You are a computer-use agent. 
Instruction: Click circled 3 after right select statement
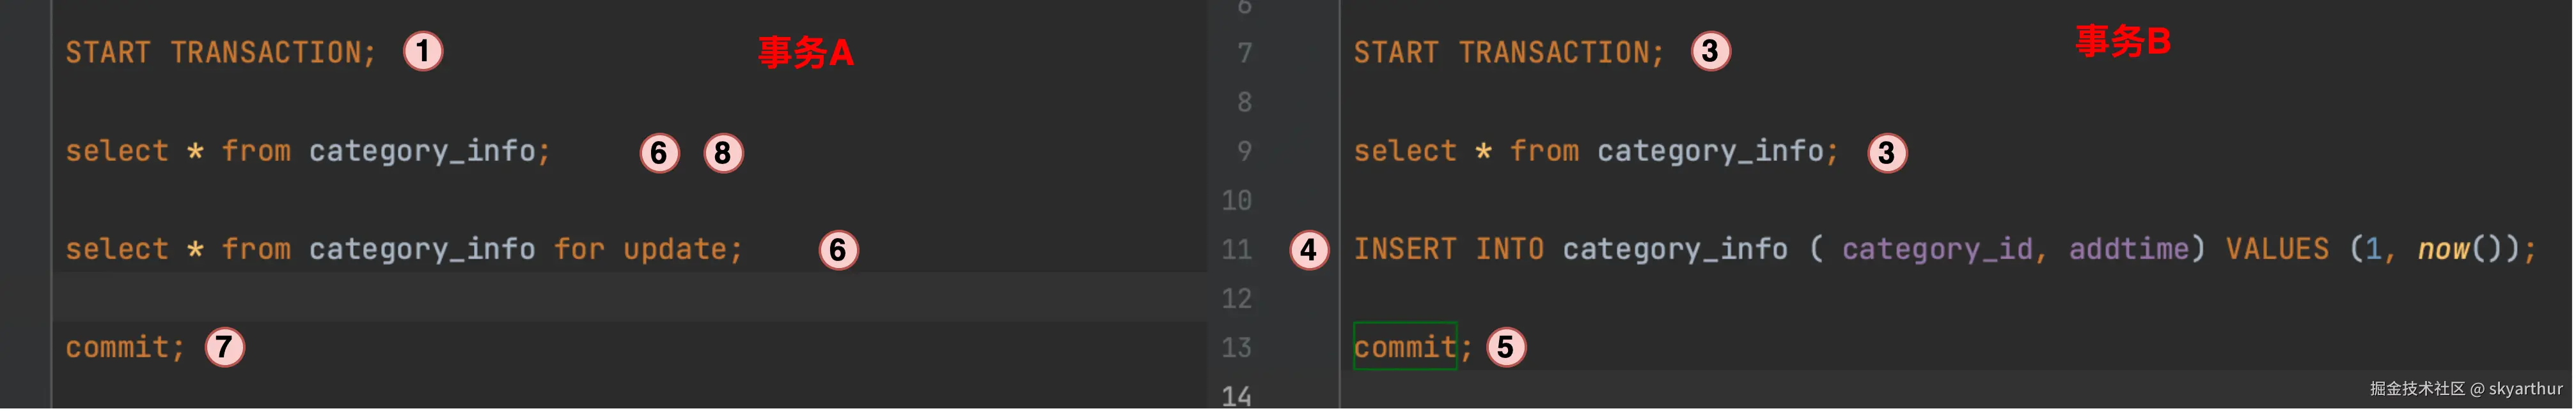(1887, 153)
